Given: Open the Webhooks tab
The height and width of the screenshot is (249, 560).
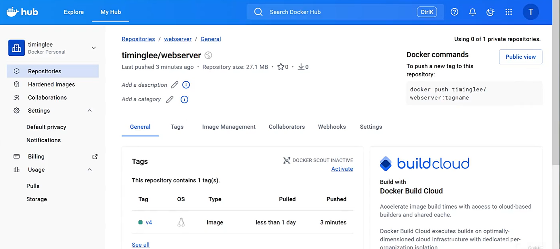Looking at the screenshot, I should [x=332, y=127].
